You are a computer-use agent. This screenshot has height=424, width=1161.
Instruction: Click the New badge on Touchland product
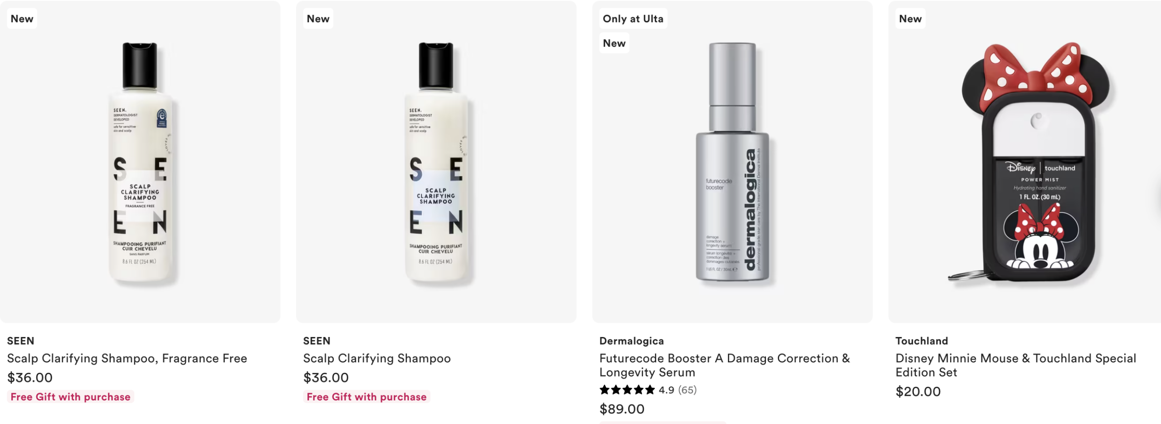[x=910, y=19]
